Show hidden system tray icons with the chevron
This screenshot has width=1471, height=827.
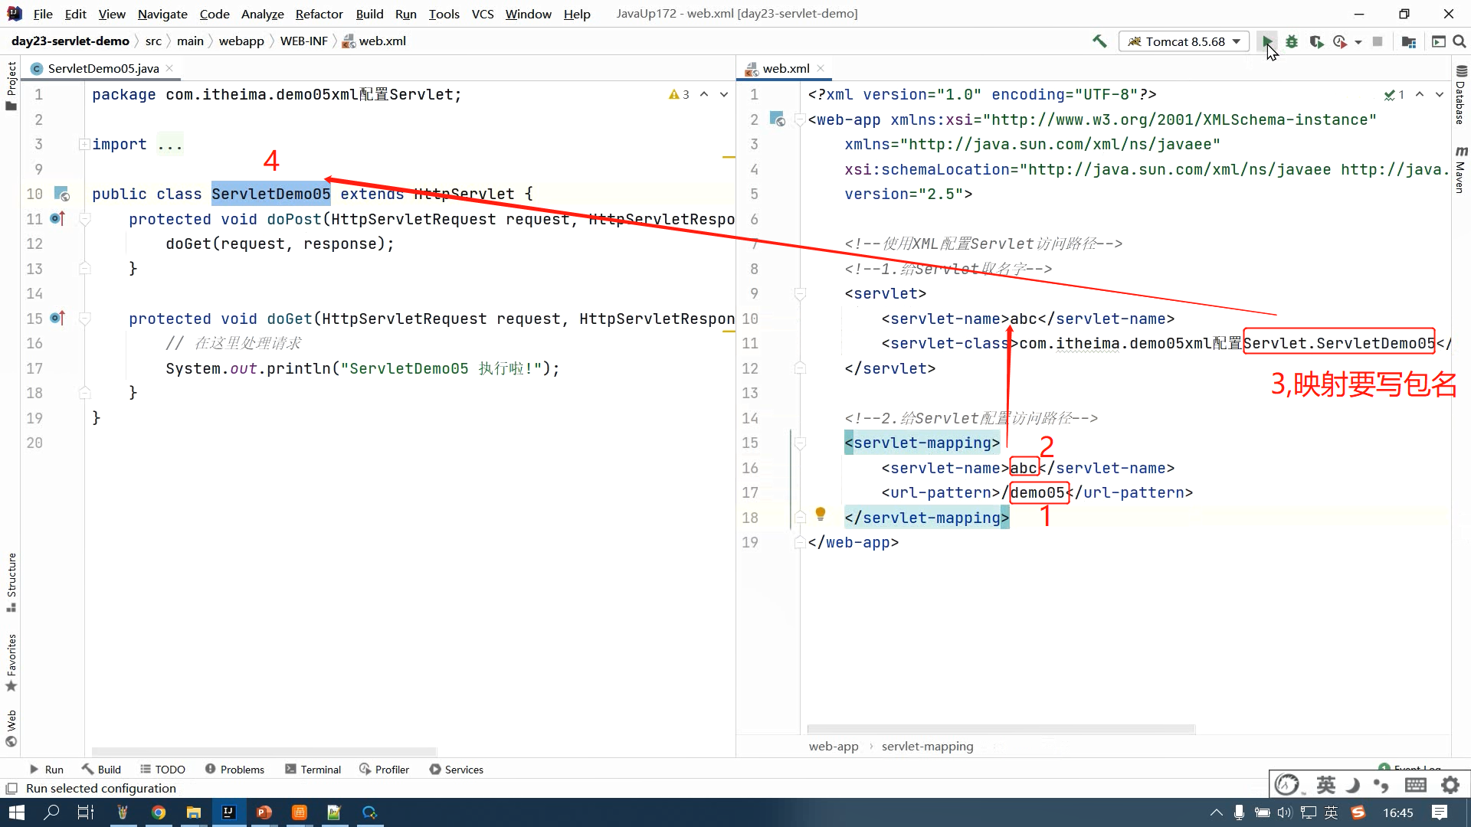pos(1216,812)
